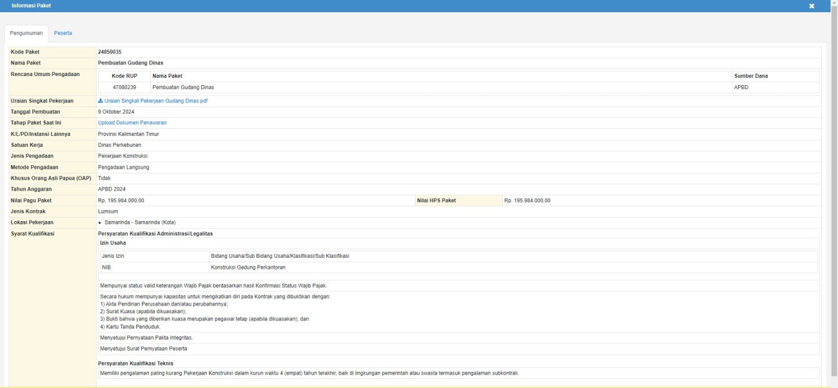
Task: Click the NIB cell in Izin Usaha table
Action: pyautogui.click(x=107, y=267)
